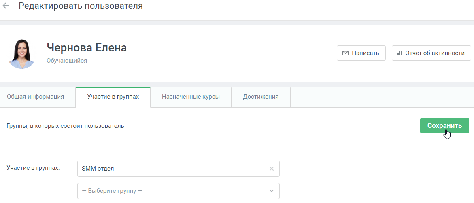Viewport: 474px width, 203px height.
Task: Click the SMM отдел group field
Action: pyautogui.click(x=179, y=169)
